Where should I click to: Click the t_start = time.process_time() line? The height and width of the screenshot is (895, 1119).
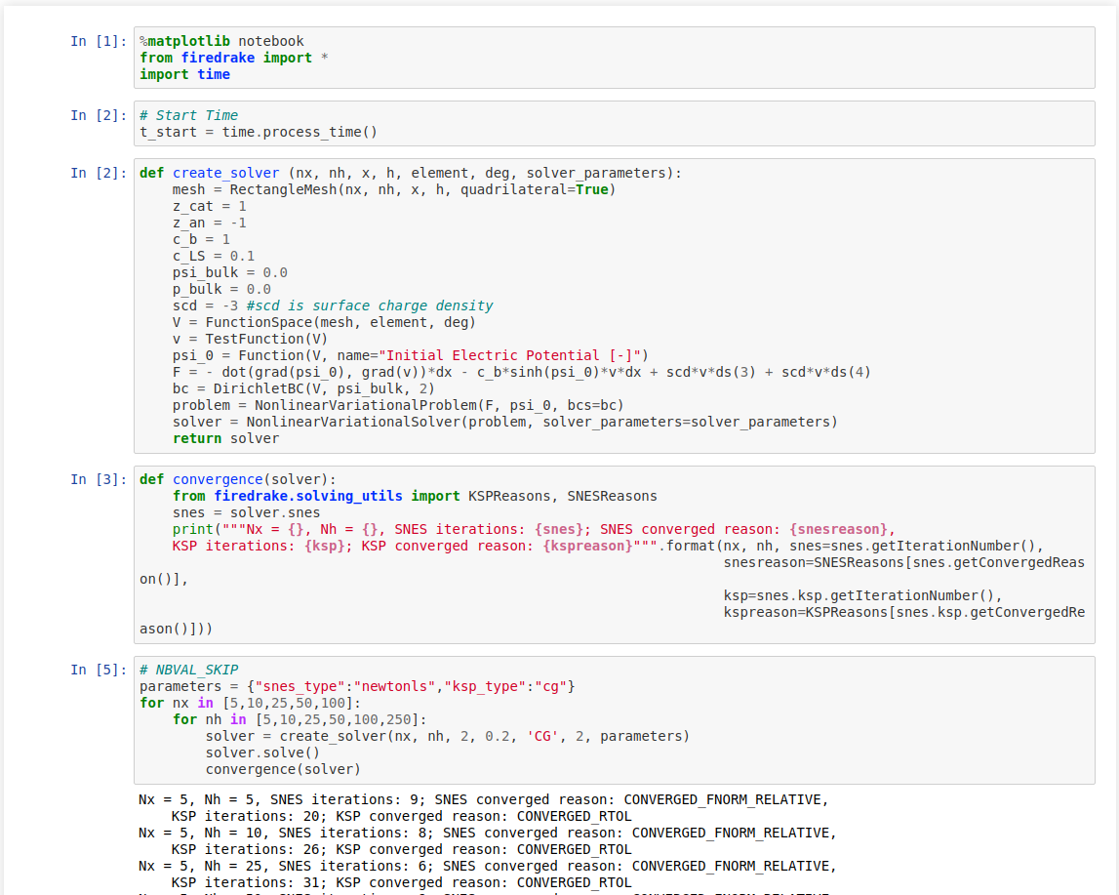click(258, 132)
